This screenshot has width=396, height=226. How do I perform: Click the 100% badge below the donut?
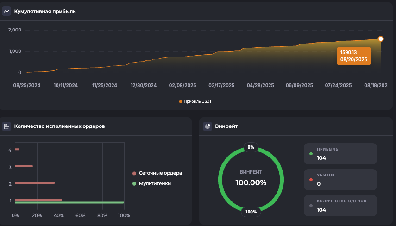[251, 212]
